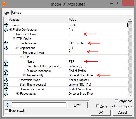Collapse the FTP application node
The image size is (136, 119).
pyautogui.click(x=21, y=57)
